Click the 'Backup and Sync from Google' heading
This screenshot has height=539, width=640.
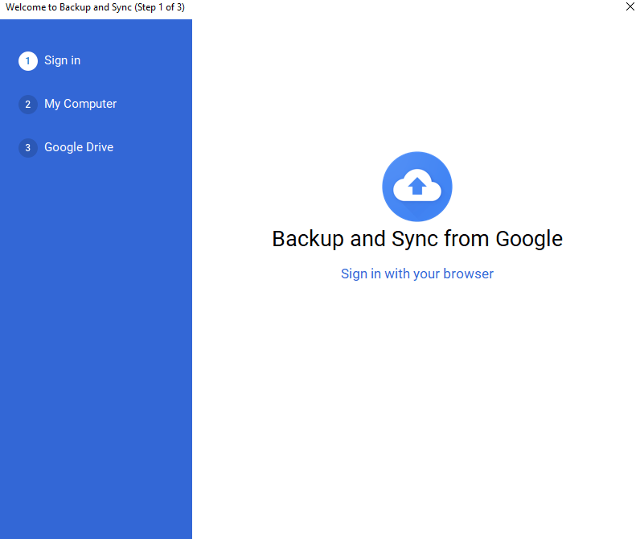tap(417, 239)
